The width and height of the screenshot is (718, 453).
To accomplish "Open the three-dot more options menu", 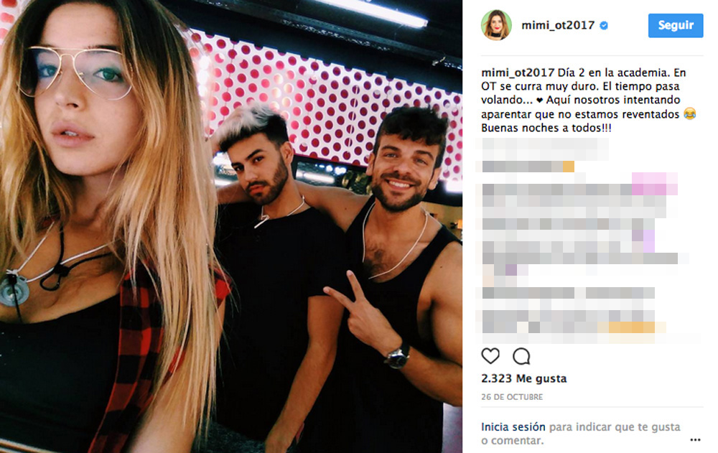I will point(695,439).
